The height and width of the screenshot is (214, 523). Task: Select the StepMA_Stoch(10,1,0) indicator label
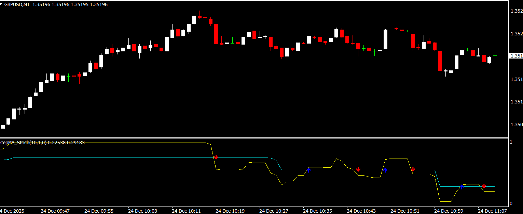[x=23, y=143]
